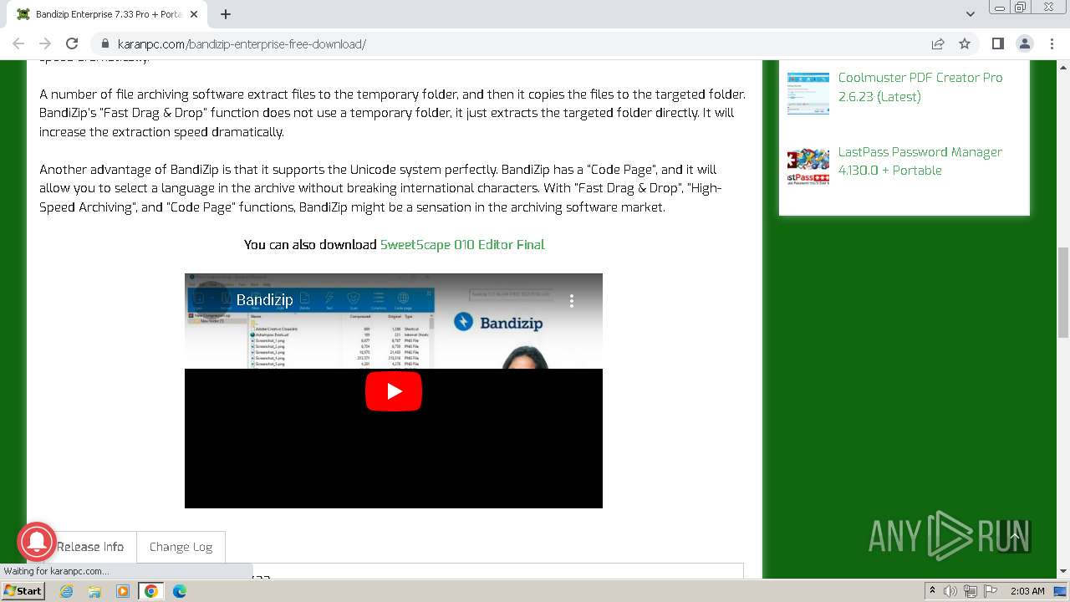Open Coolmuster PDF Creator Pro link
1070x602 pixels.
[x=920, y=87]
